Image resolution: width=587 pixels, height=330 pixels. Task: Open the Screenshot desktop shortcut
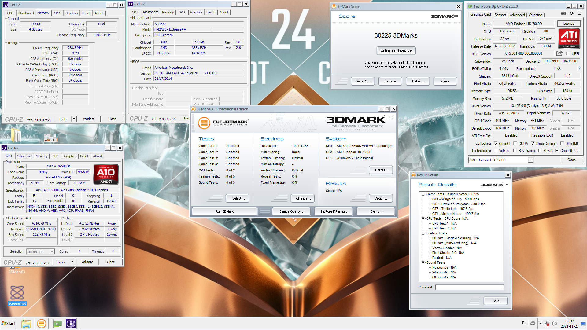coord(17,295)
